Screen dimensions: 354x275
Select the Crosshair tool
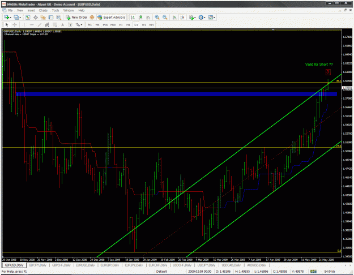(15, 25)
